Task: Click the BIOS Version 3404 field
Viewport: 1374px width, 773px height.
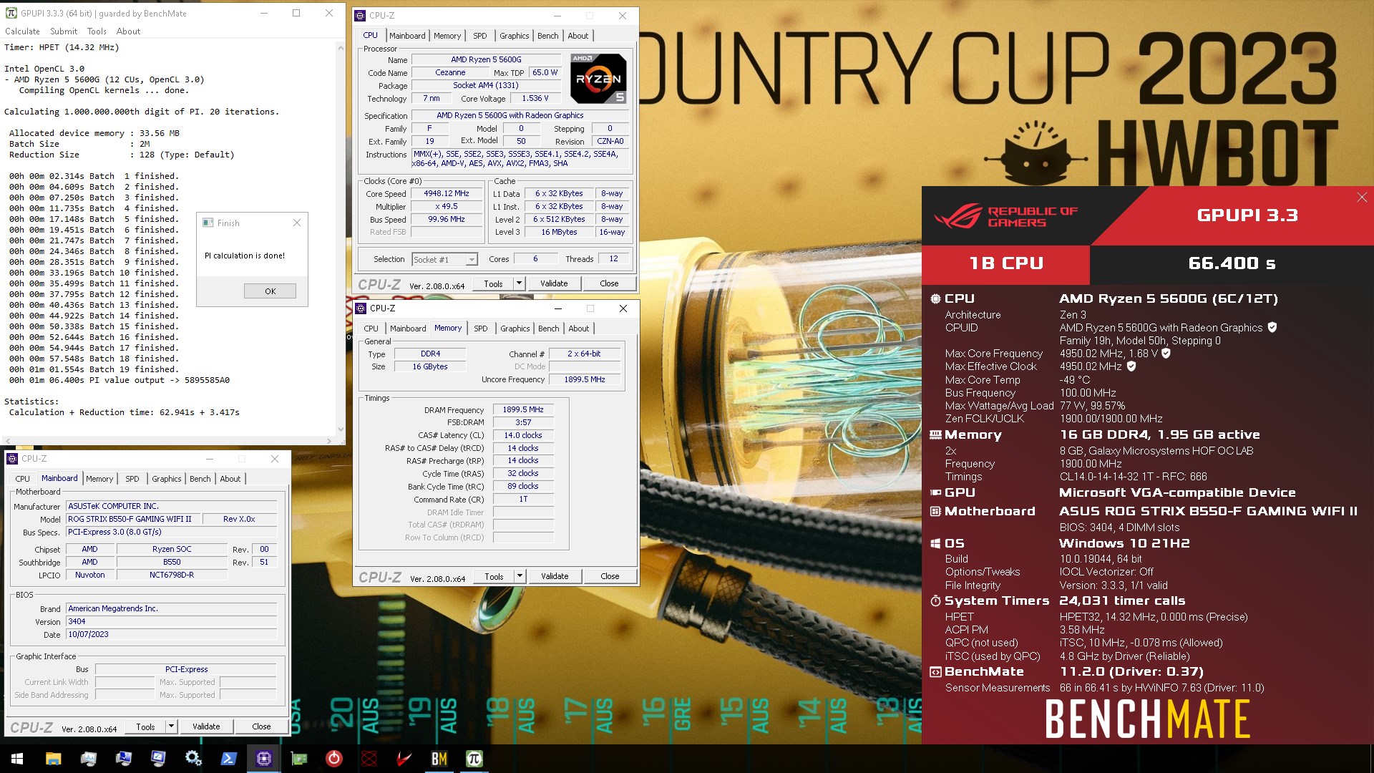Action: point(171,621)
